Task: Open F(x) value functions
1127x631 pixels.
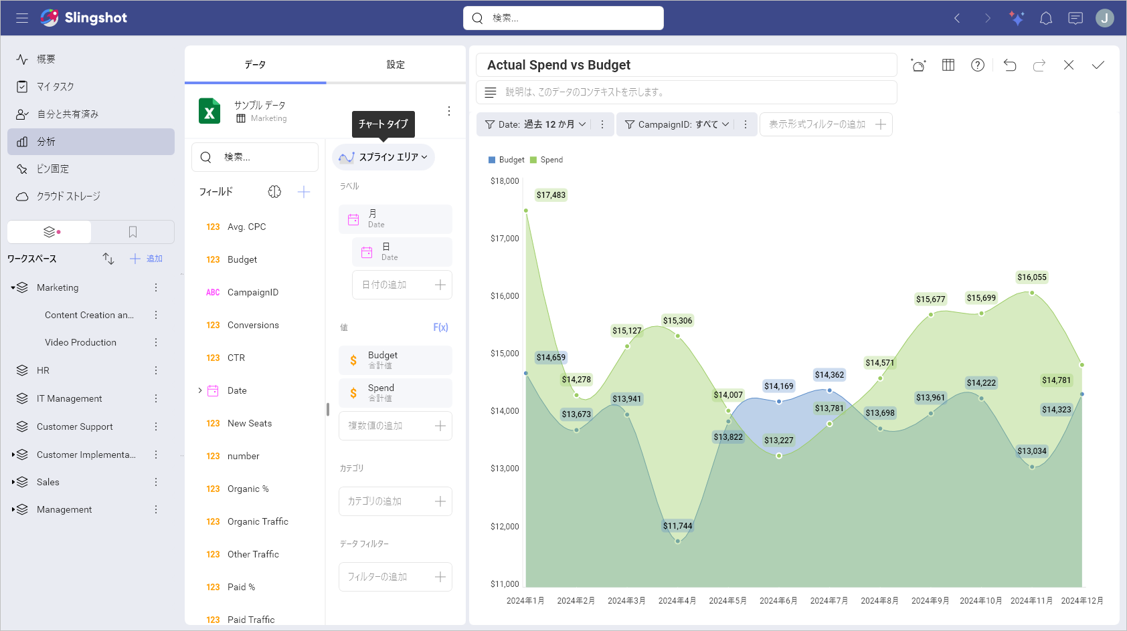Action: coord(440,328)
